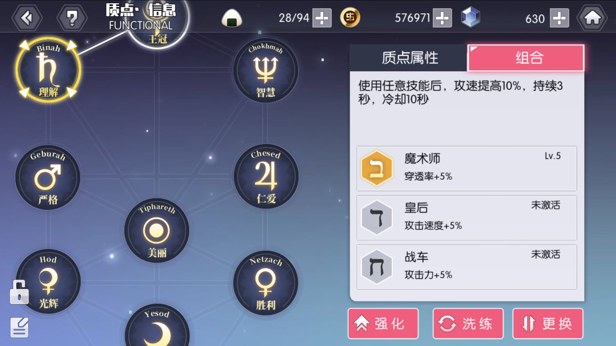The image size is (616, 346).
Task: Open help via question mark icon
Action: point(72,18)
